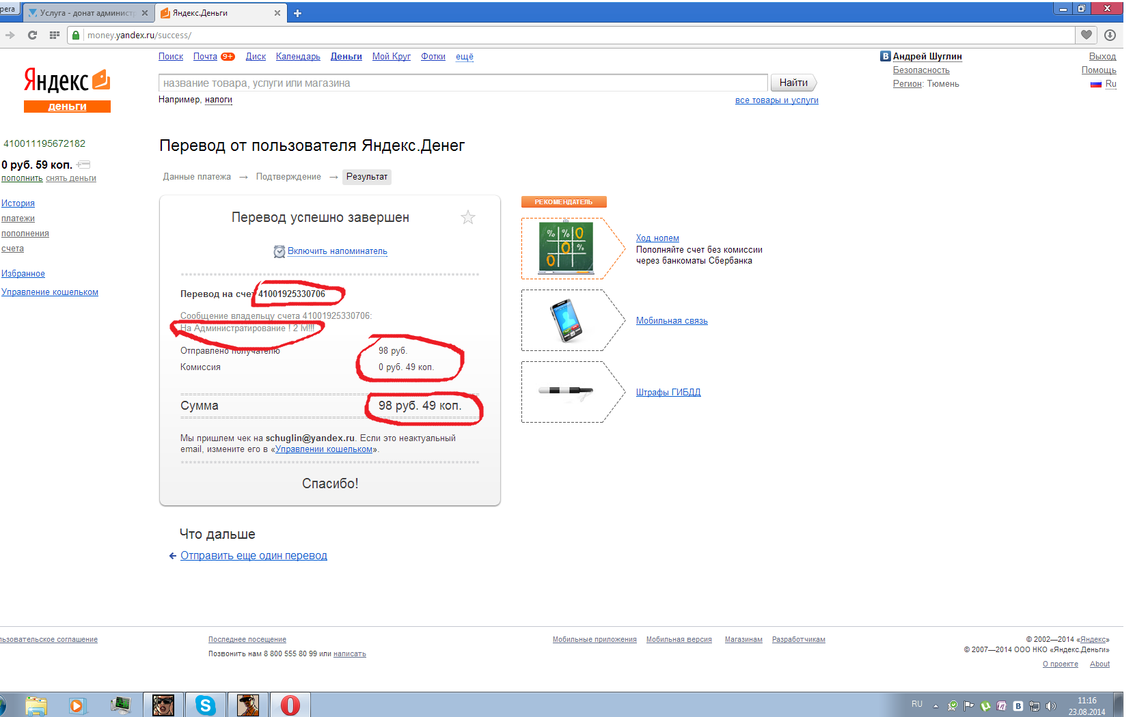Open the Фотки link
Viewport: 1148px width, 717px height.
click(433, 57)
